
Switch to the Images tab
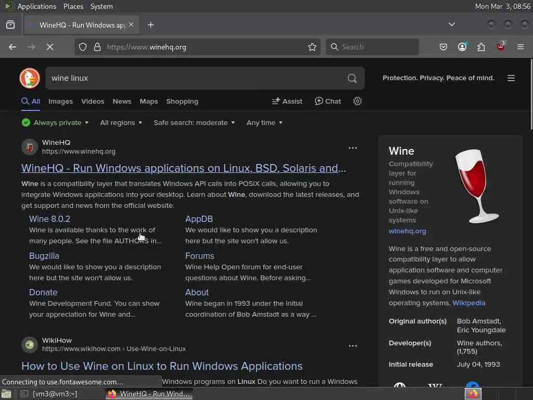point(60,102)
